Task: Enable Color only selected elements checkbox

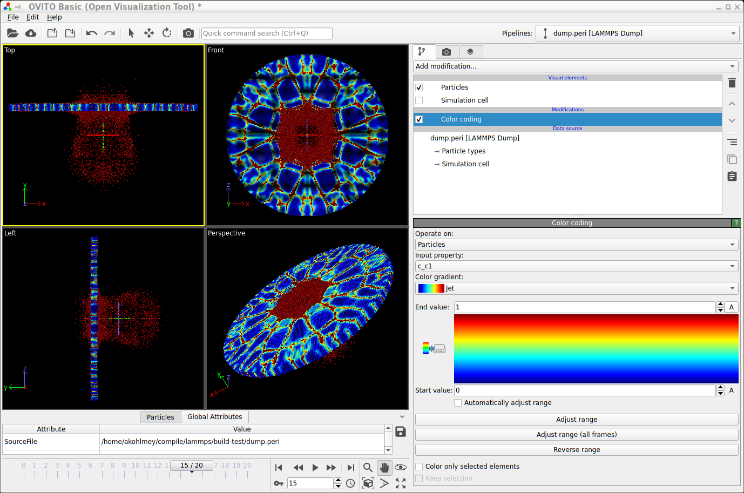Action: pos(419,467)
